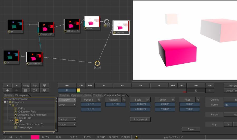Click the mark-in arrow playback button
The height and width of the screenshot is (140, 237).
click(x=90, y=86)
